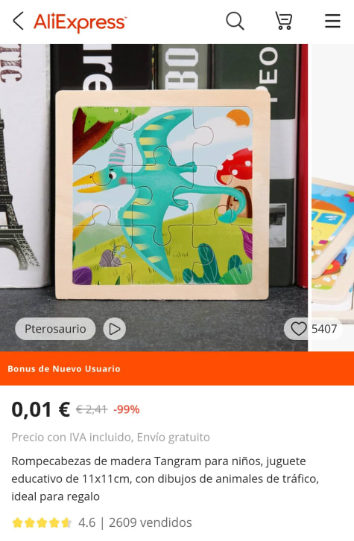Add to wishlist with the heart icon

(299, 329)
